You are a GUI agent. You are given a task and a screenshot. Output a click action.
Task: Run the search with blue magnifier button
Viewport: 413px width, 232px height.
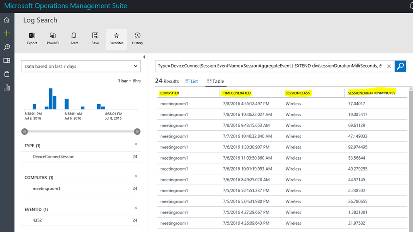tap(400, 66)
